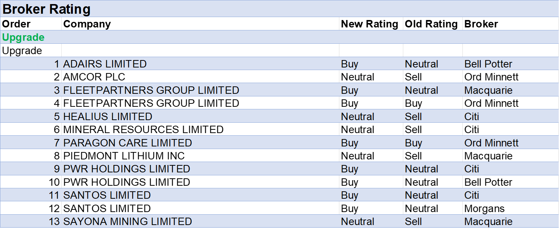Click the SANTOS LIMITED cell
Viewport: 559px width, 228px height.
click(x=107, y=195)
